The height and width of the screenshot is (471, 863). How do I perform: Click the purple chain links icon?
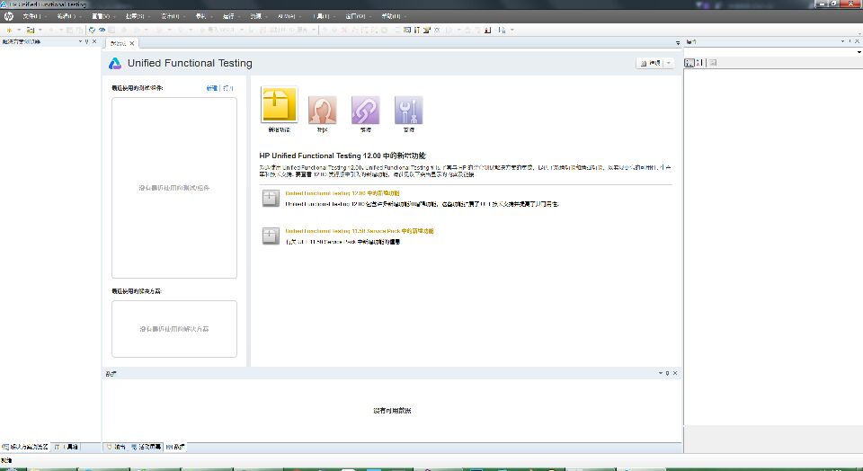[x=365, y=110]
